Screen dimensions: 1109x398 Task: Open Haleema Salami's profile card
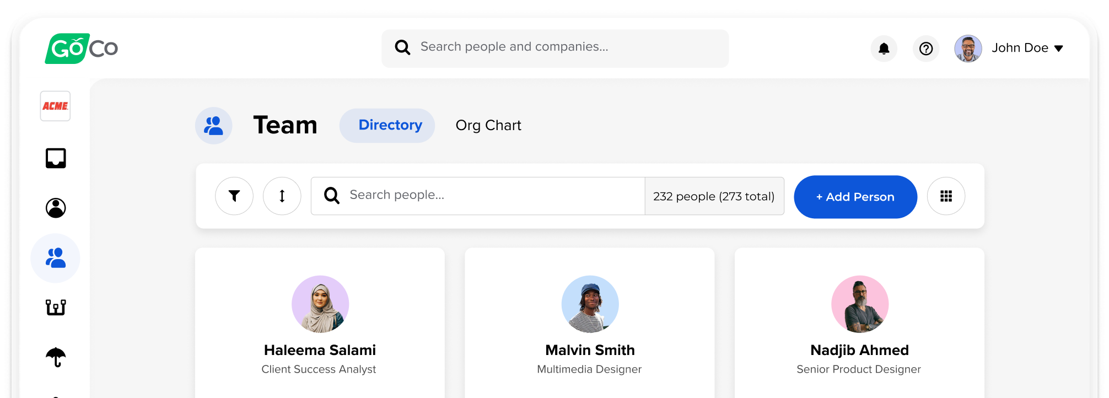coord(320,350)
